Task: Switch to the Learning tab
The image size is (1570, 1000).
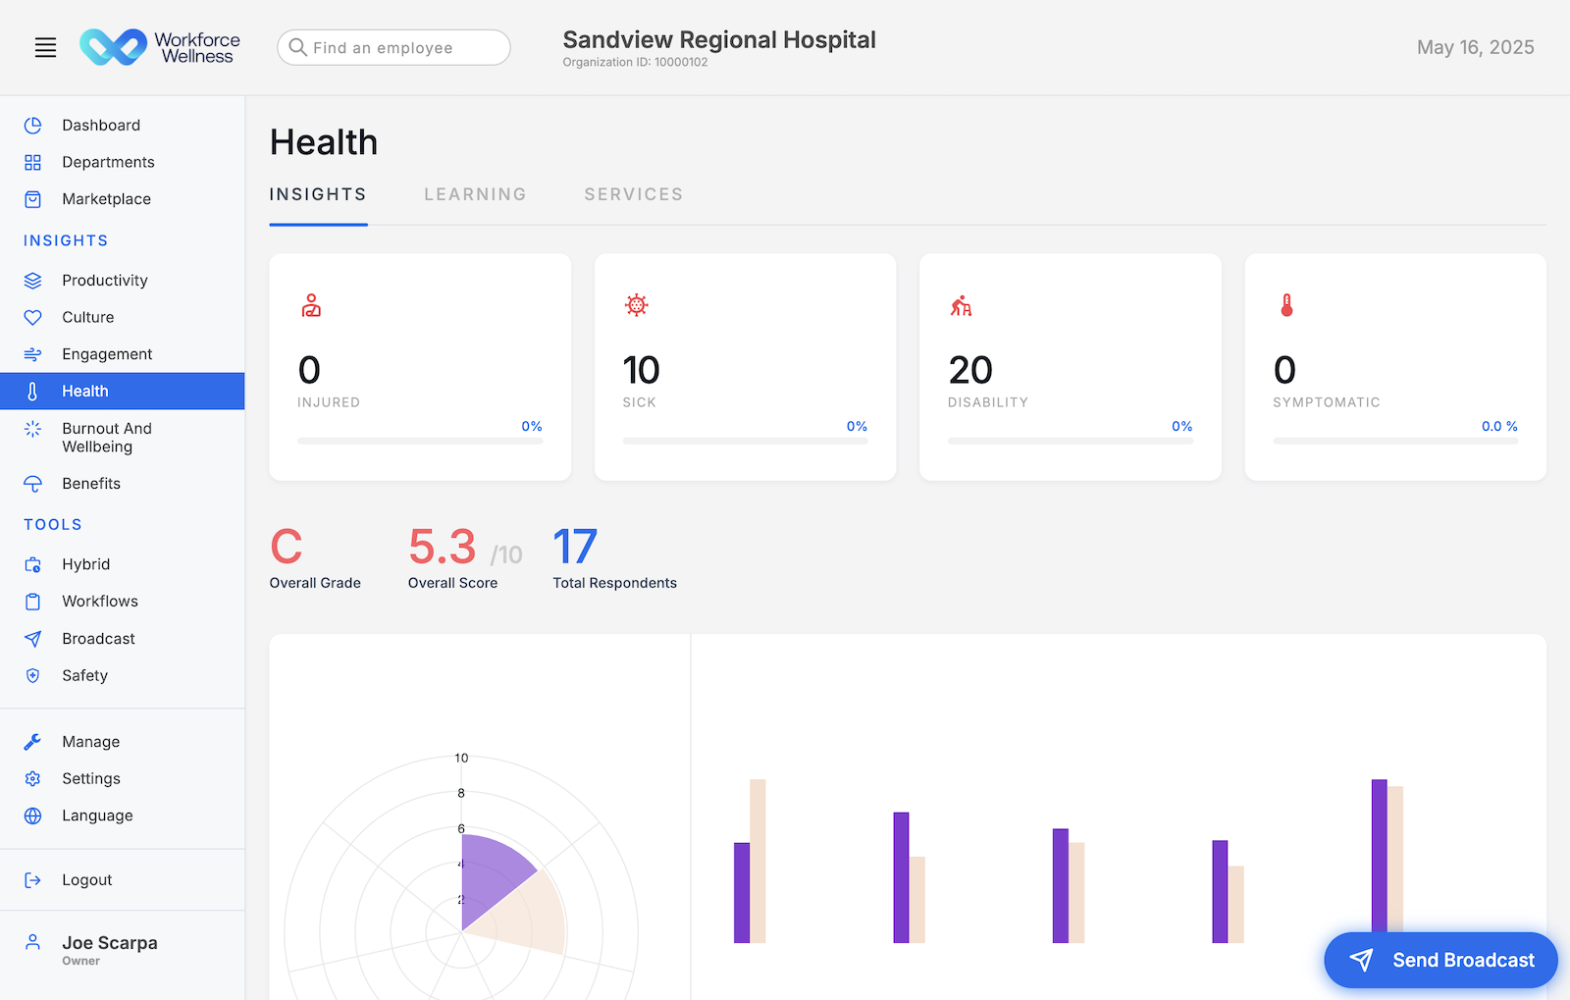Action: pyautogui.click(x=475, y=194)
